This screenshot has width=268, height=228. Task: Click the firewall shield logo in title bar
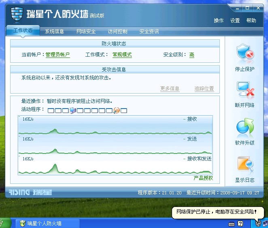click(17, 14)
